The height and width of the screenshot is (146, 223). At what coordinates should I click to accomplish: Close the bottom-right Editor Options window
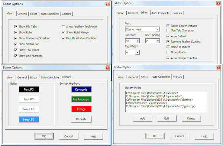coord(219,67)
